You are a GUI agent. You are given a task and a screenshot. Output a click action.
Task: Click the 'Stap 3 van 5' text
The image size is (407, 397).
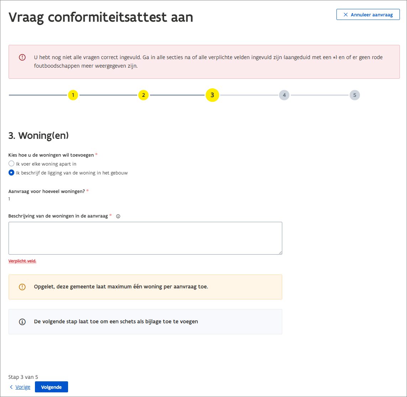23,377
